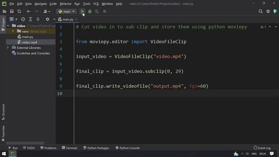Open the File menu
Viewport: 279px width, 157px height.
point(12,4)
